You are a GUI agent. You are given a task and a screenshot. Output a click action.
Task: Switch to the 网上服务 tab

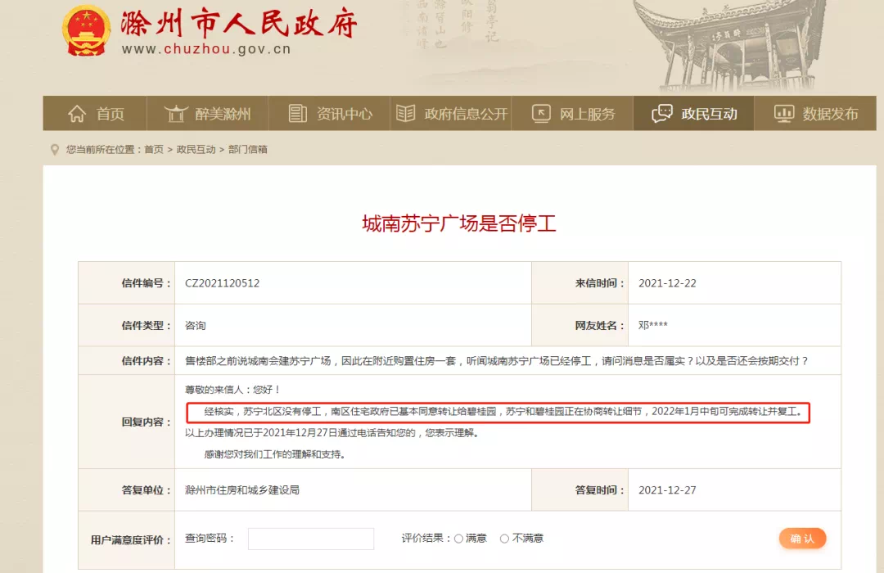coord(572,113)
